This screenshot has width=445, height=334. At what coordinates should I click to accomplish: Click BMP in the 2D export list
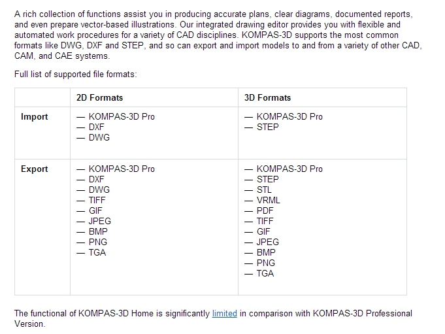pyautogui.click(x=98, y=231)
